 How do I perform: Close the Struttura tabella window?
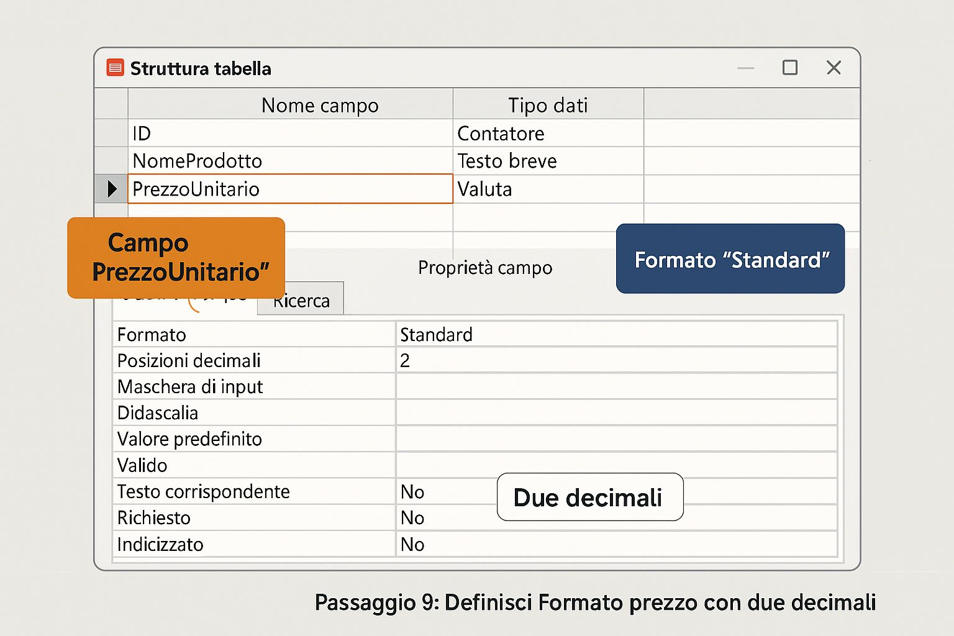click(x=834, y=67)
